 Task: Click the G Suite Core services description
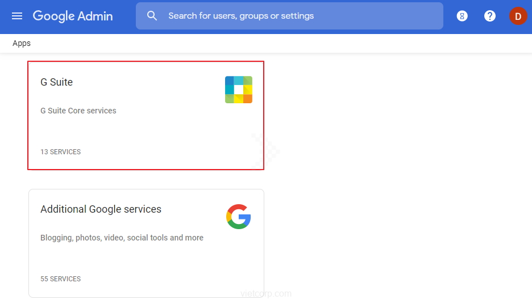[78, 111]
